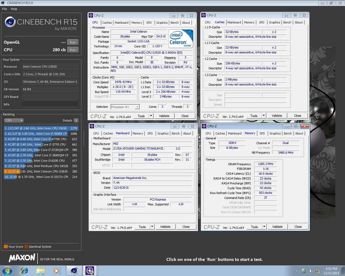The height and width of the screenshot is (276, 345).
Task: Open the File menu in Cinebench
Action: 5,9
